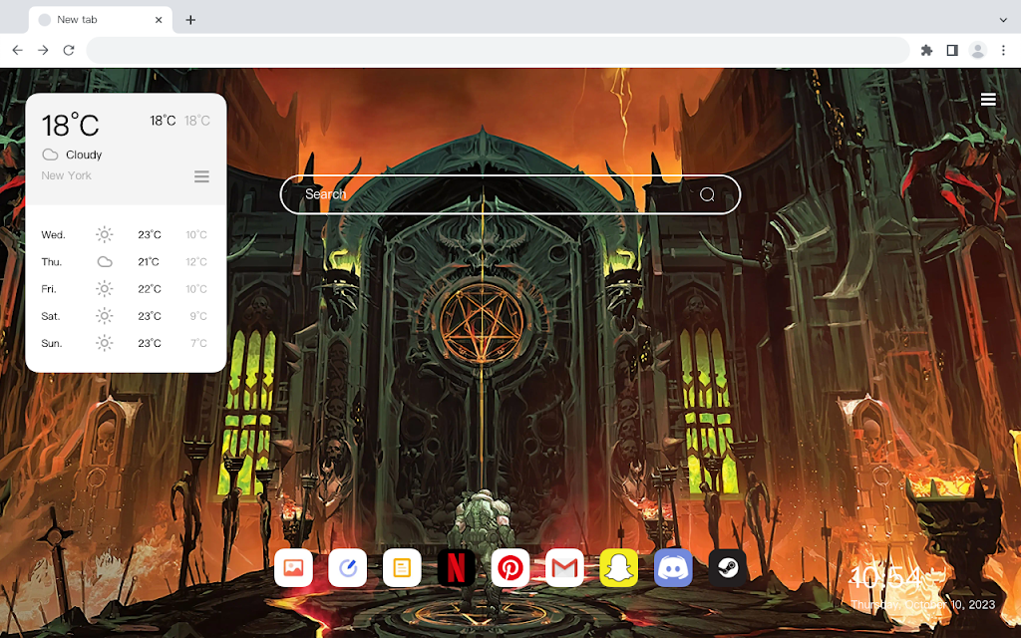The image size is (1021, 638).
Task: Close the New tab tab
Action: tap(159, 20)
